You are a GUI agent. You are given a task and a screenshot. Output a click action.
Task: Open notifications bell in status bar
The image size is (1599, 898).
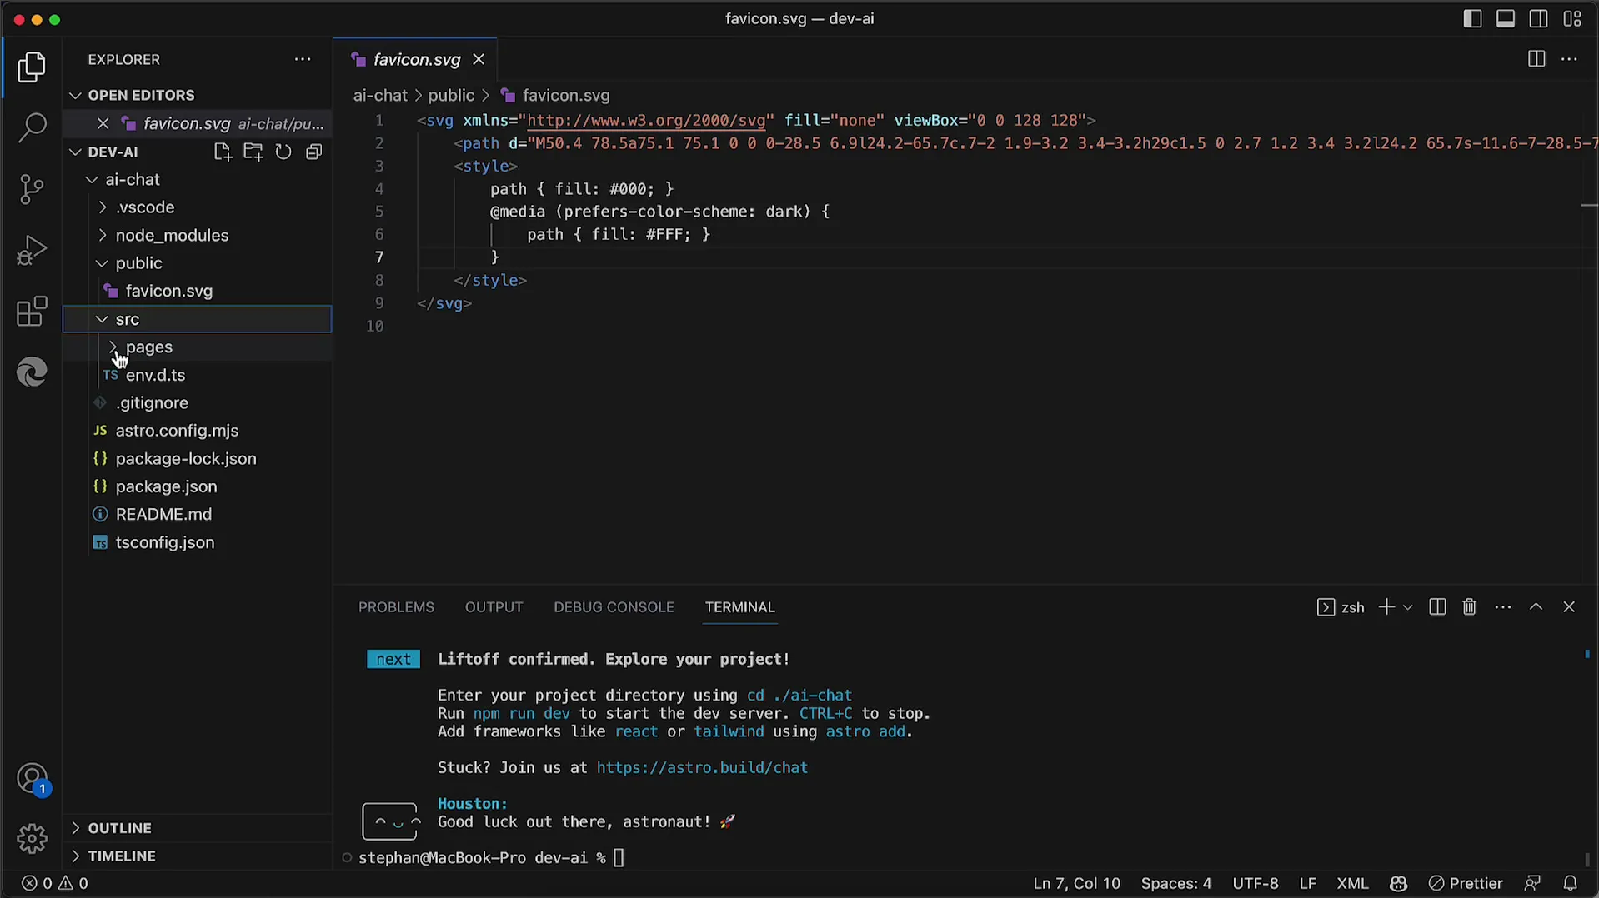tap(1570, 883)
